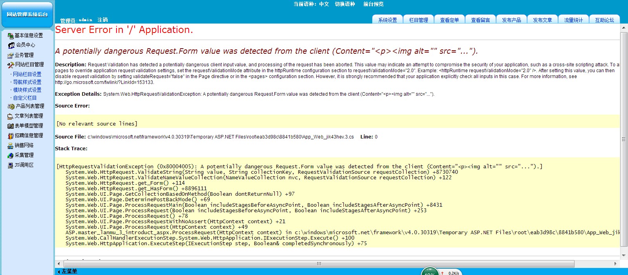Click the 产品列表管理 sidebar icon
Screen dimensions: 628x275
[11, 106]
